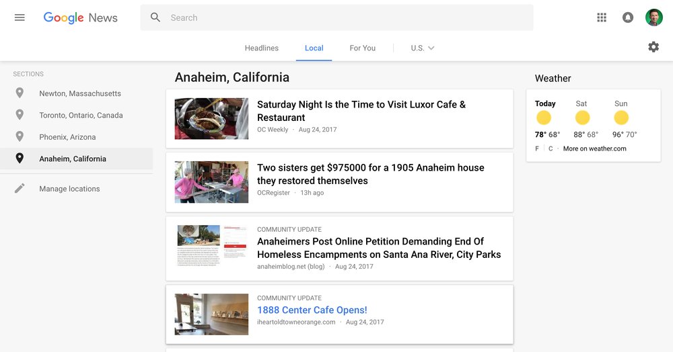Click the pencil icon for Manage locations

[x=20, y=188]
